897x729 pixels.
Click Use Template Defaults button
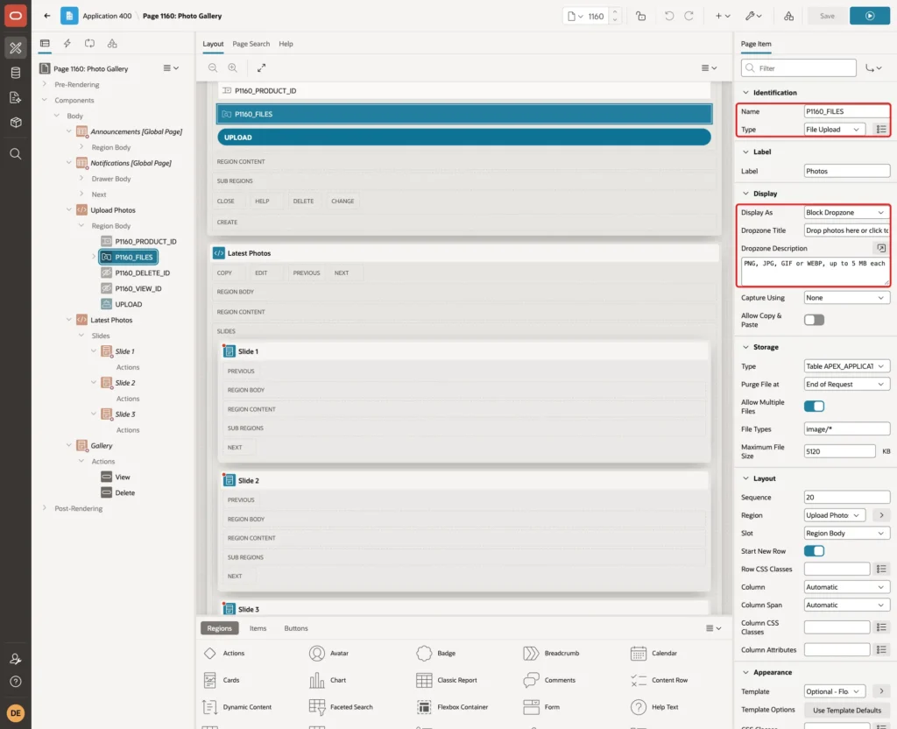847,711
